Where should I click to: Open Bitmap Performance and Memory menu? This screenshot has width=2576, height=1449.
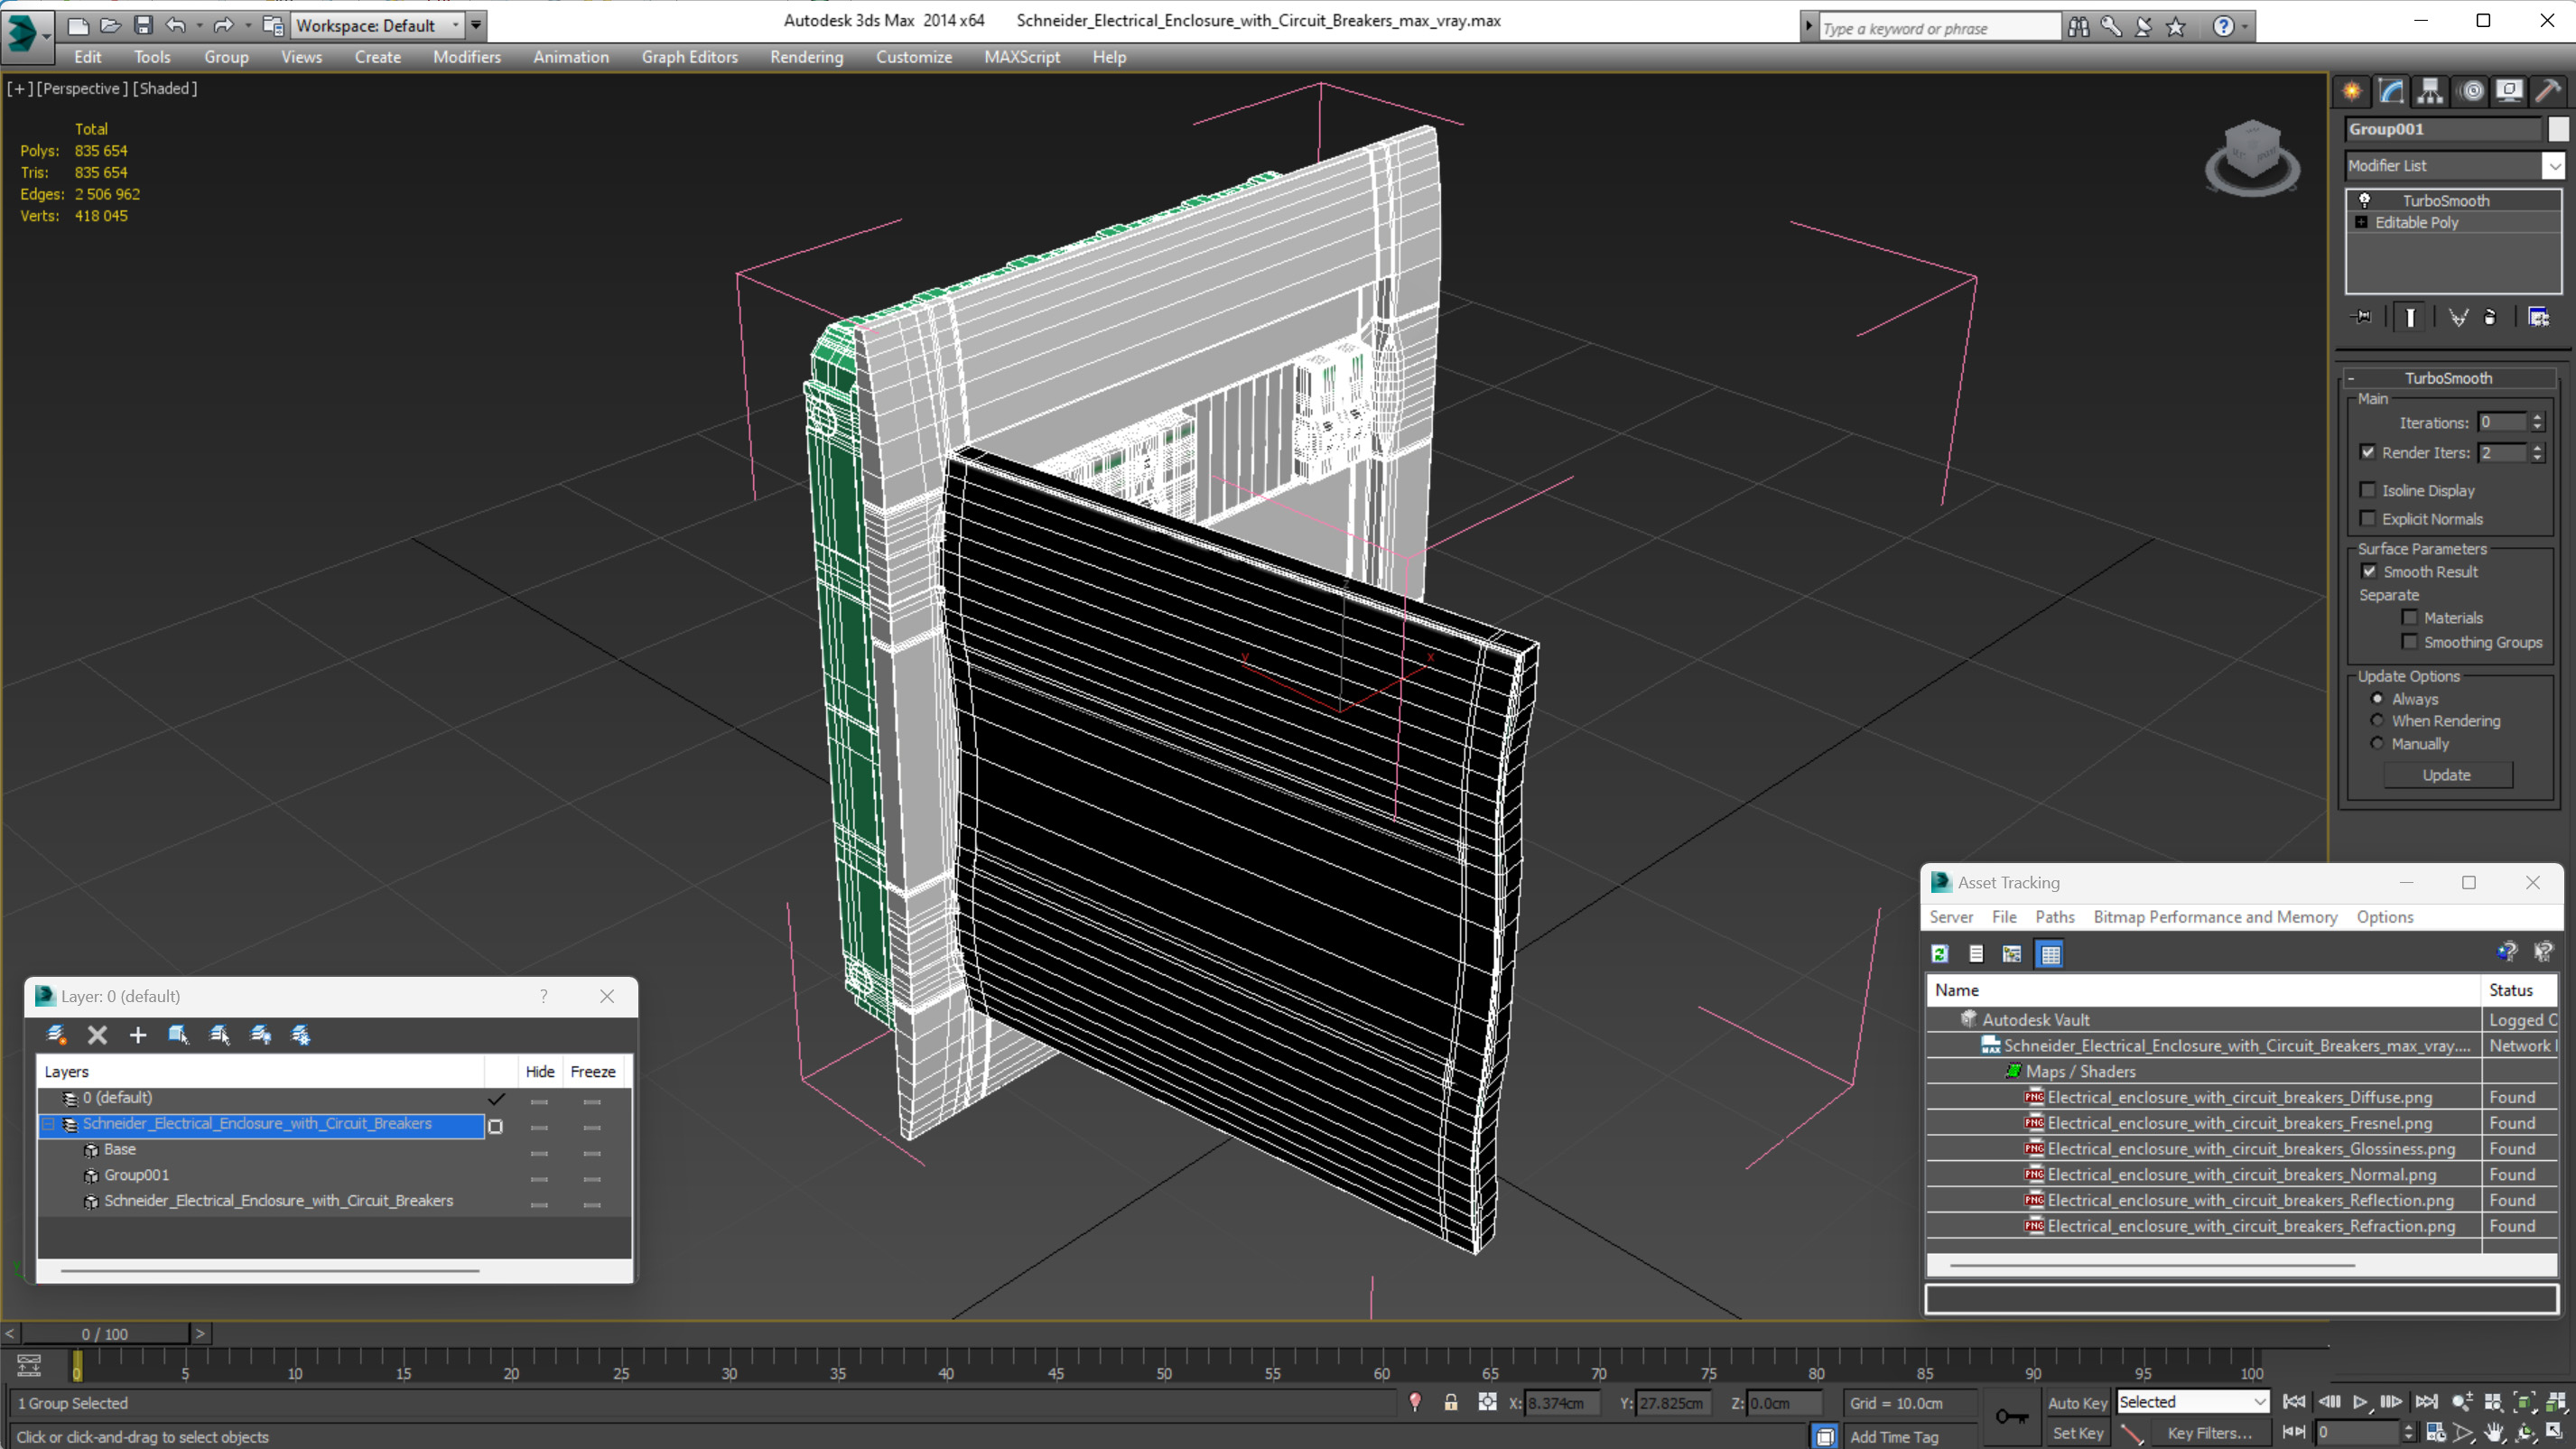point(2214,917)
